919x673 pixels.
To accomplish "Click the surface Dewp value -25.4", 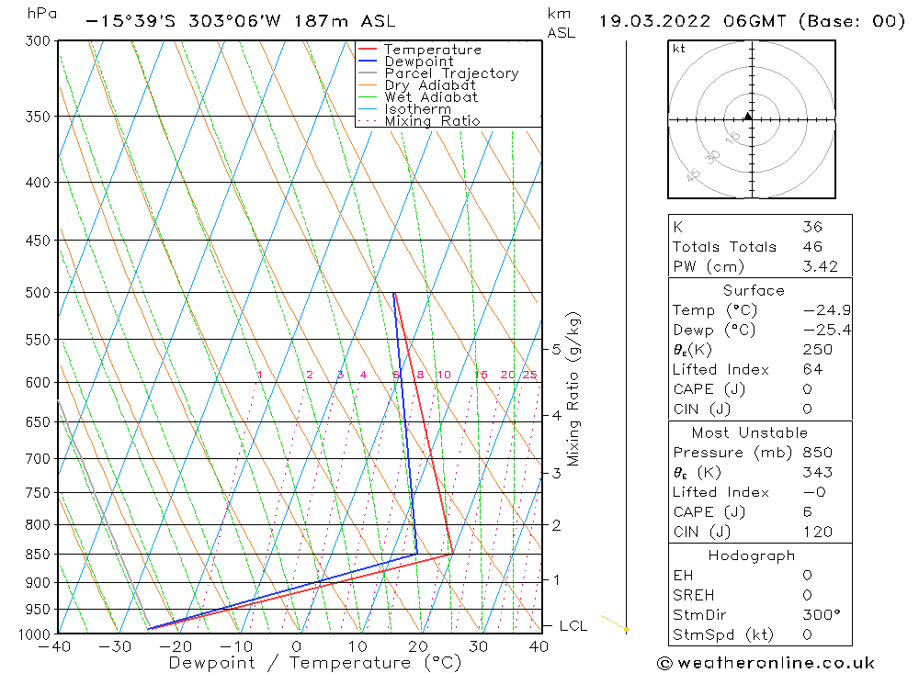I will [827, 331].
